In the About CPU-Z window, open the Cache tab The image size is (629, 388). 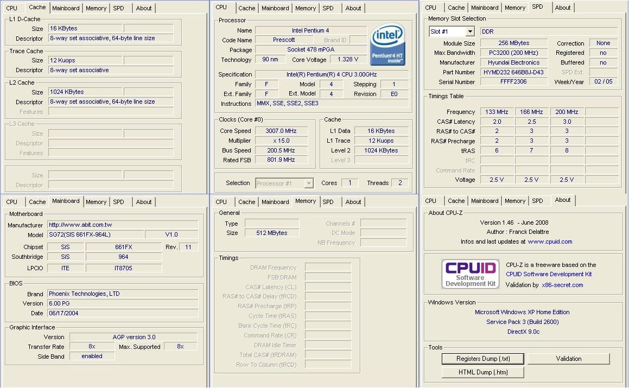pyautogui.click(x=456, y=201)
